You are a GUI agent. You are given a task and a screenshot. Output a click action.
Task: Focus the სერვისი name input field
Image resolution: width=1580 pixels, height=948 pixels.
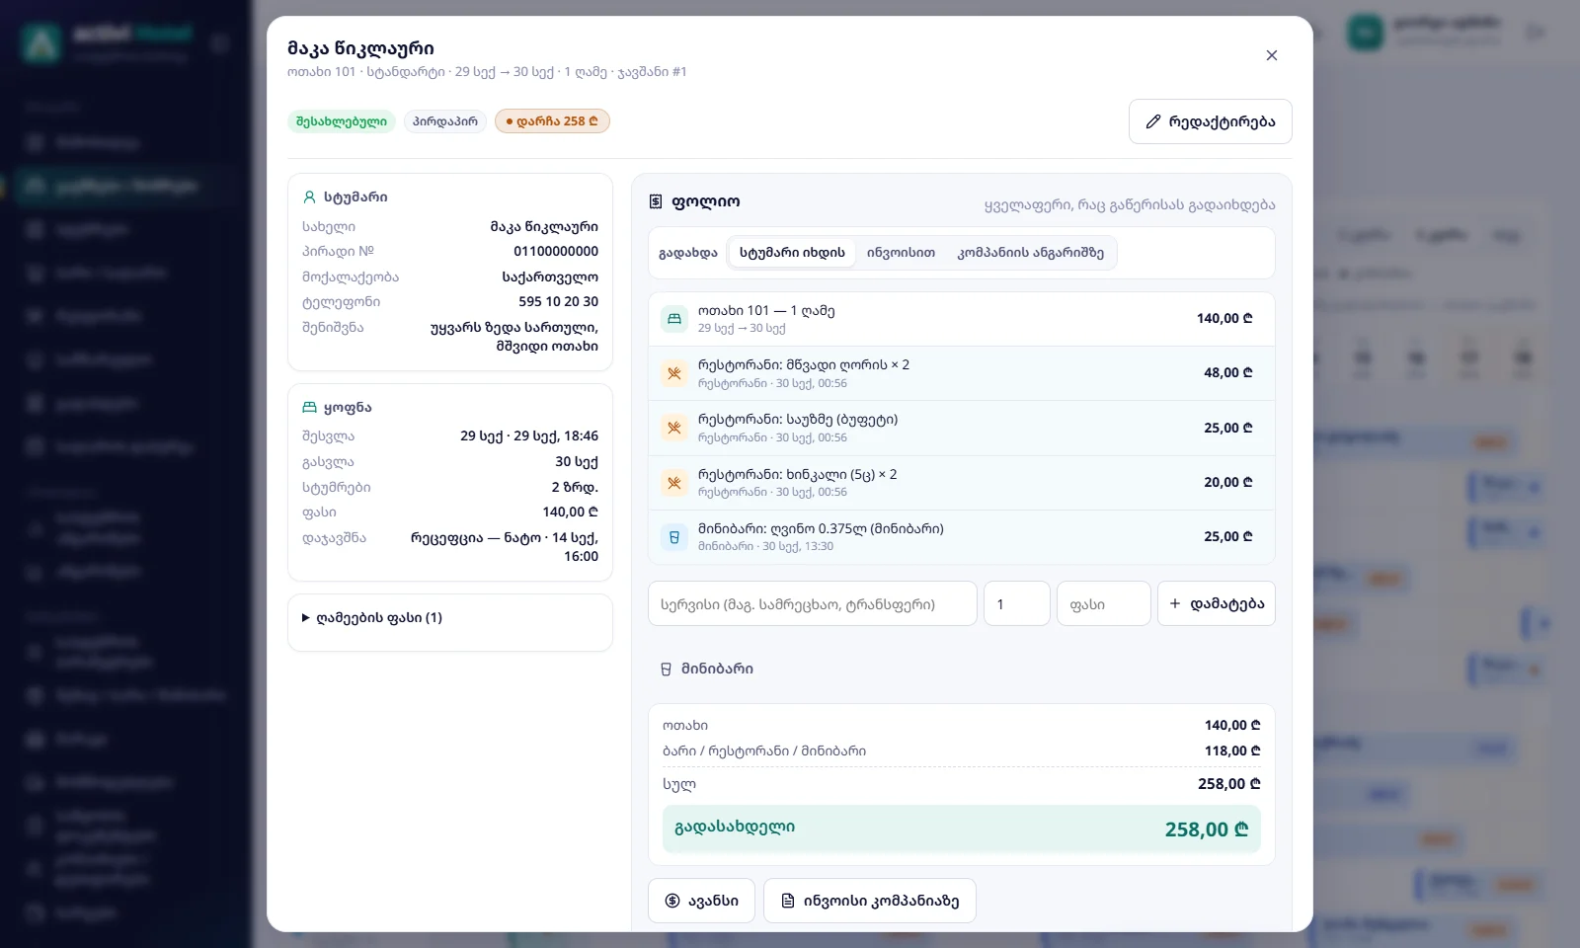(x=813, y=603)
